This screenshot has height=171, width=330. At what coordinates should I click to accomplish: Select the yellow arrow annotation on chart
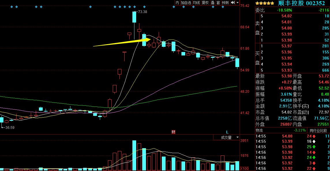tap(122, 42)
